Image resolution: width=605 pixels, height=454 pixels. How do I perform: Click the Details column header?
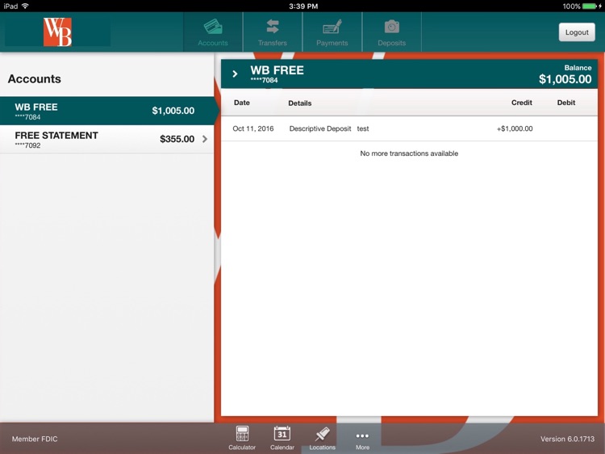[x=300, y=103]
